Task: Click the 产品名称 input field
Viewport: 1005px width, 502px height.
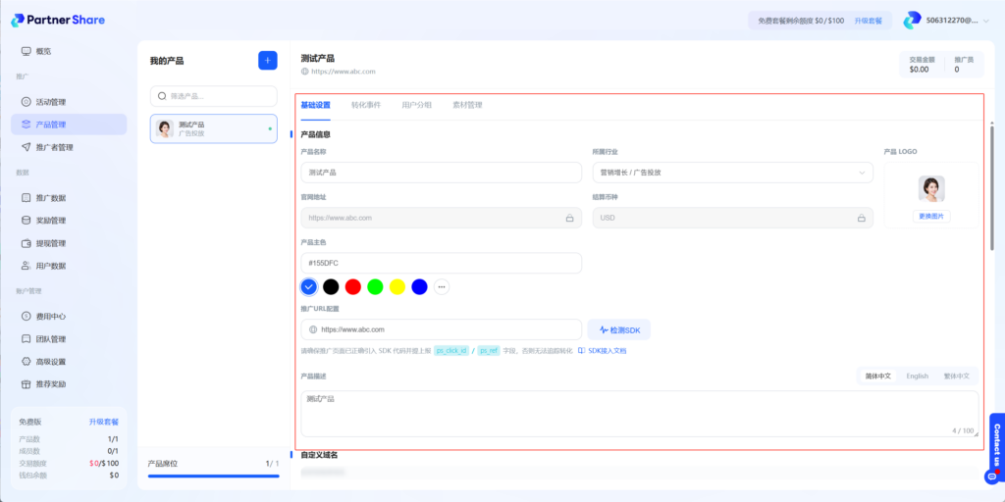Action: [441, 173]
